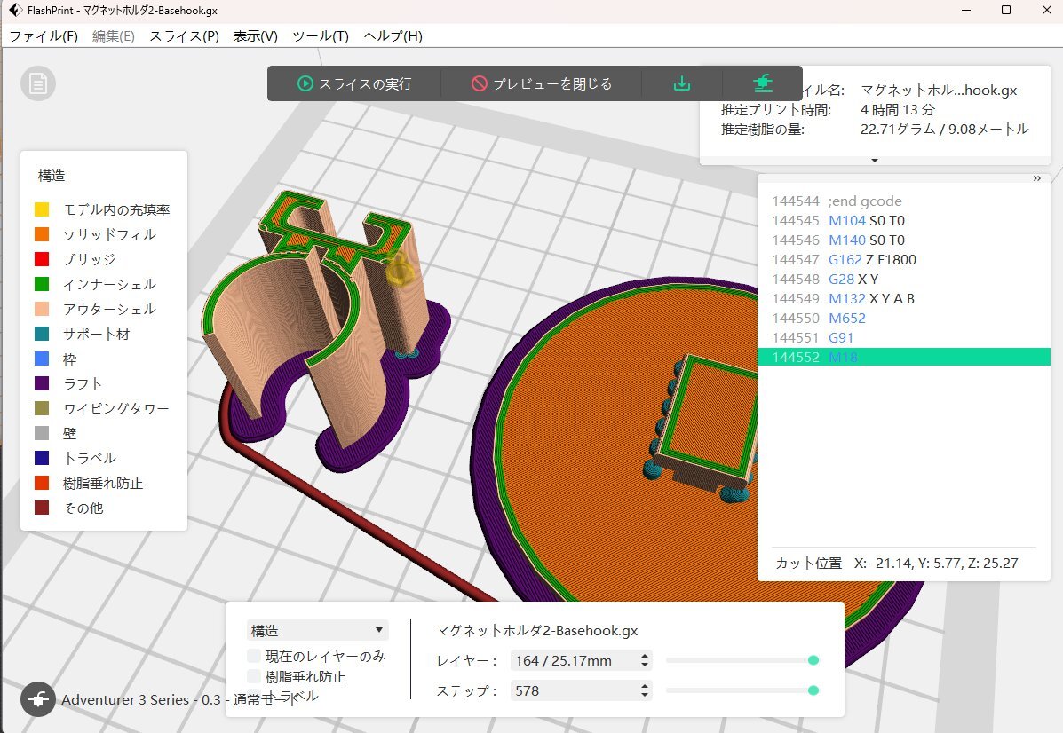Select G-code line 144551 G91
The image size is (1063, 733).
click(x=904, y=337)
